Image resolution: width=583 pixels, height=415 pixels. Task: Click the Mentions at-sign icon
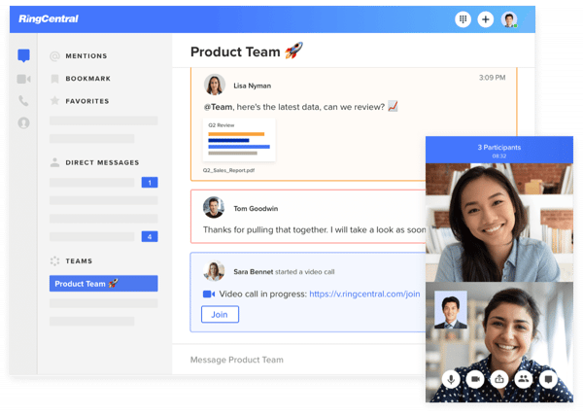tap(54, 56)
